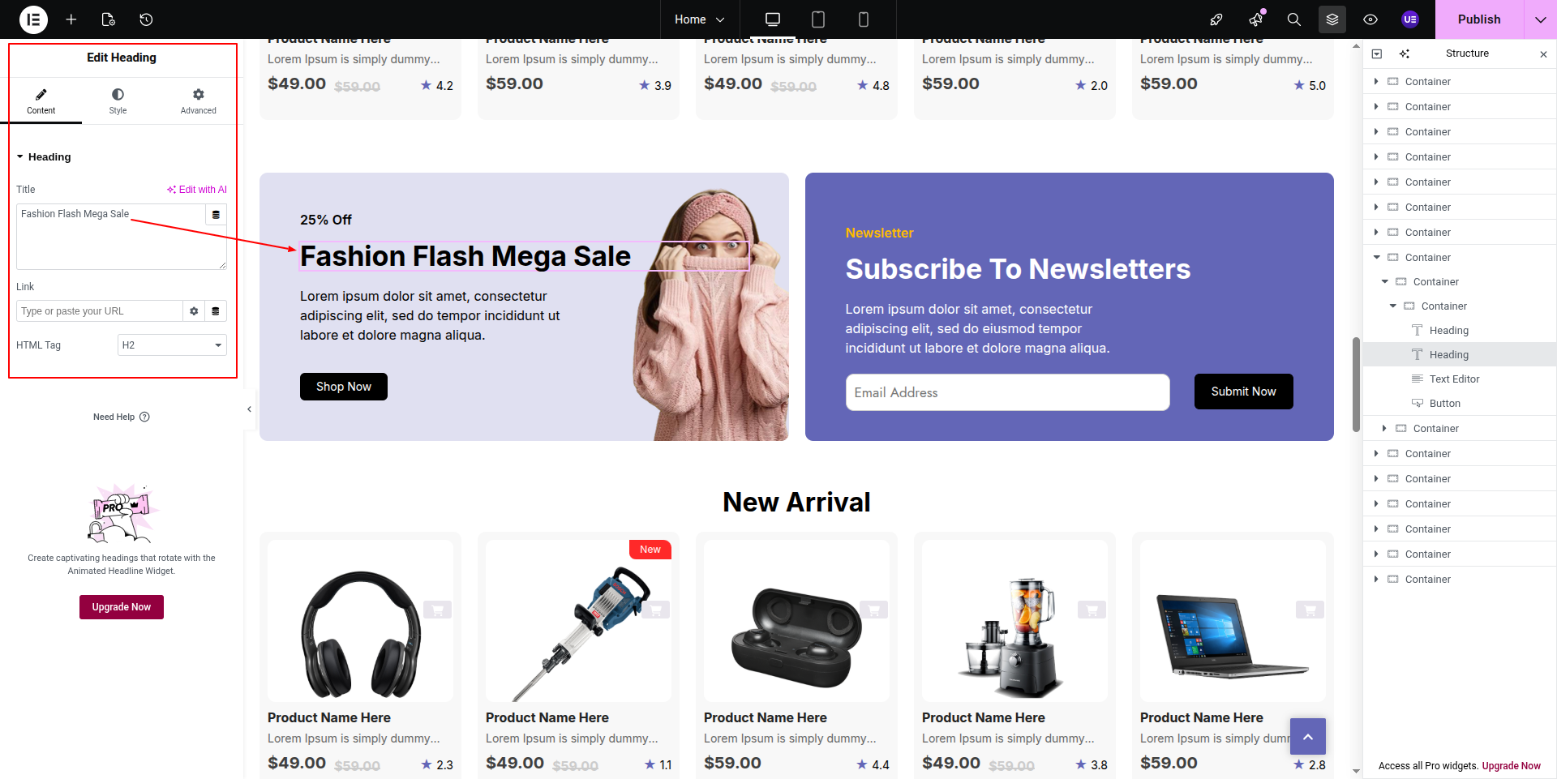The width and height of the screenshot is (1557, 779).
Task: Open the HTML Tag dropdown
Action: 172,345
